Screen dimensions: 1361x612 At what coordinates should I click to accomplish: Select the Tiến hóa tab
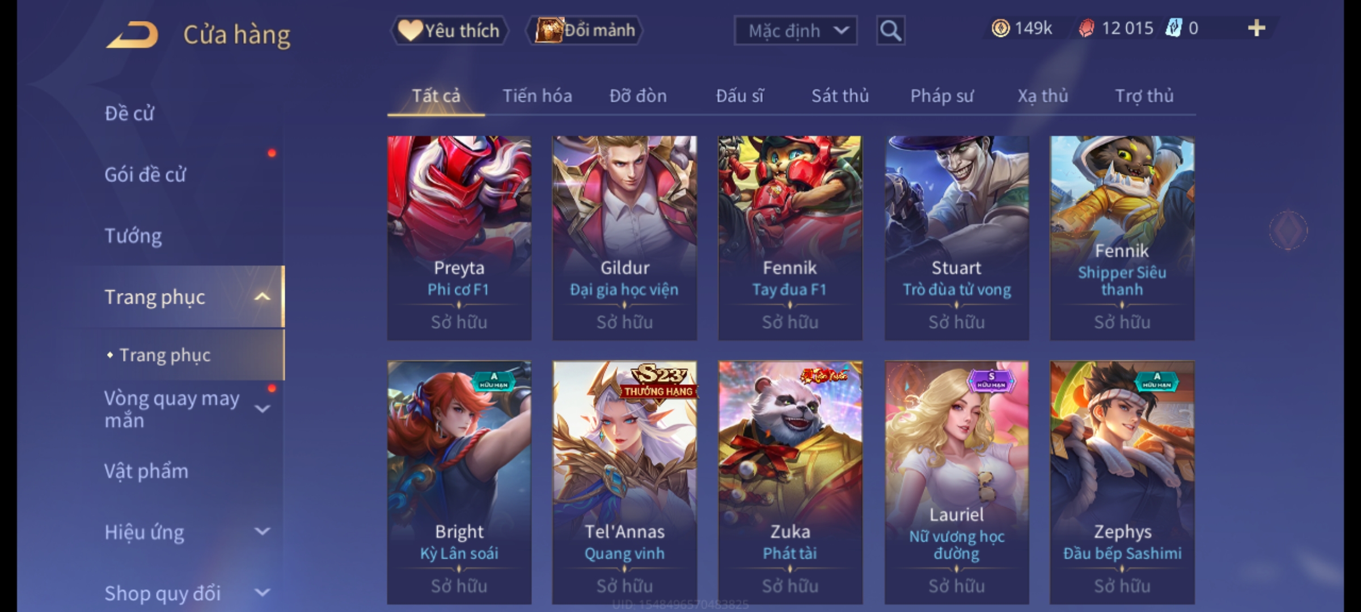[x=537, y=96]
